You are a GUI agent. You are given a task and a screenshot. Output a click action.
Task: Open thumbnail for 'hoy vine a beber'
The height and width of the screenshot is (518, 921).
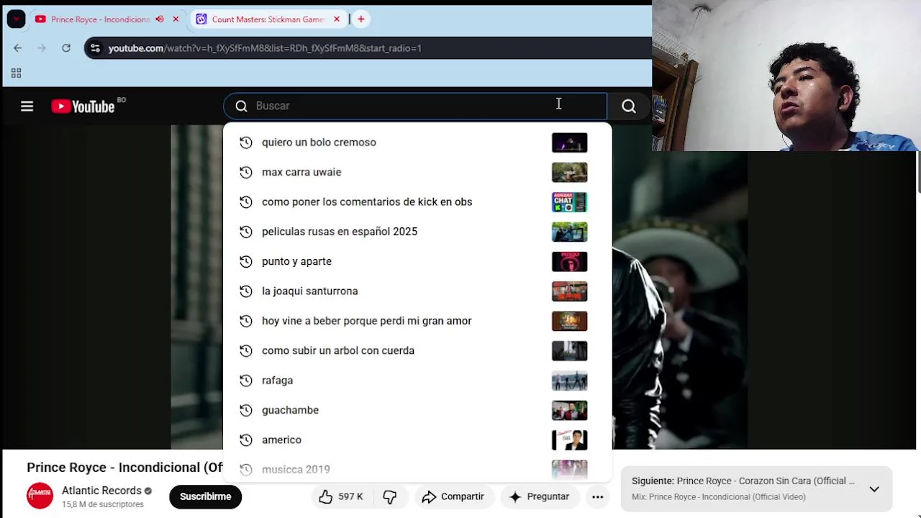[x=569, y=321]
